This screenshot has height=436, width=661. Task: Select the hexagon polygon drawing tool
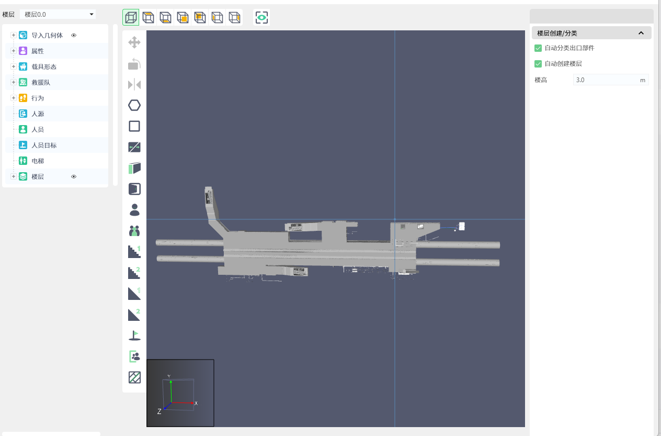[134, 105]
